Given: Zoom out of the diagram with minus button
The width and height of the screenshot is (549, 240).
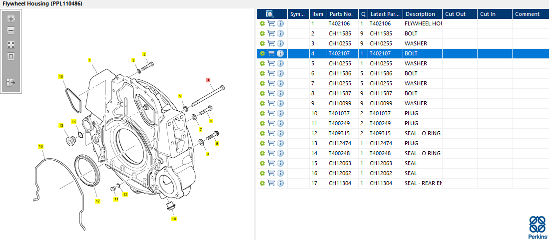Looking at the screenshot, I should [x=11, y=30].
